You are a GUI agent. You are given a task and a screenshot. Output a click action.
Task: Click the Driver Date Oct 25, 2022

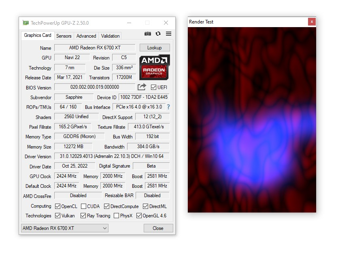click(75, 166)
